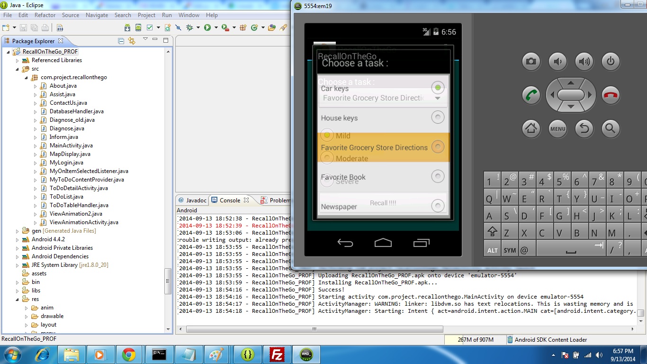Viewport: 647px width, 364px height.
Task: Click FileZilla icon in Windows taskbar
Action: 277,355
